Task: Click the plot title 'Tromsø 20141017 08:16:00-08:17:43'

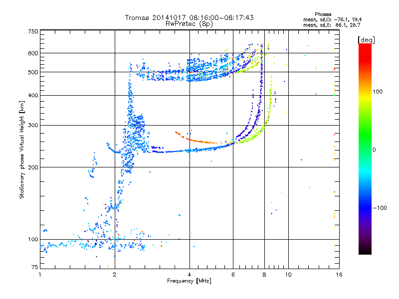Action: point(189,17)
